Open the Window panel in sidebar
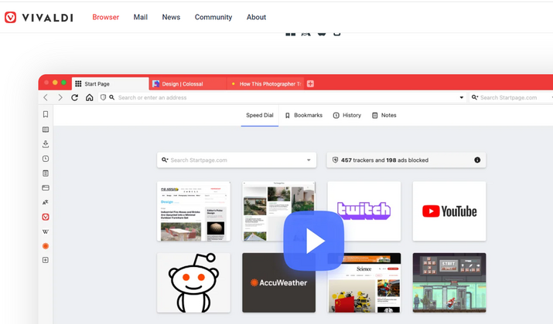The image size is (553, 324). (46, 187)
